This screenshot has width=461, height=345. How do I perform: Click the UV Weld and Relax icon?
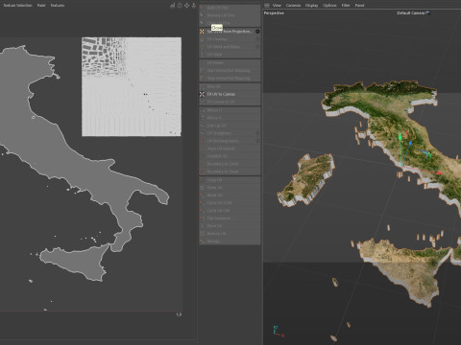(202, 47)
